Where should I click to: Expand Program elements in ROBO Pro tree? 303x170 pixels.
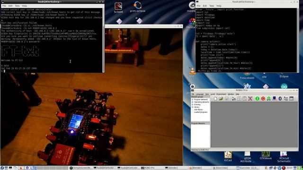click(193, 100)
